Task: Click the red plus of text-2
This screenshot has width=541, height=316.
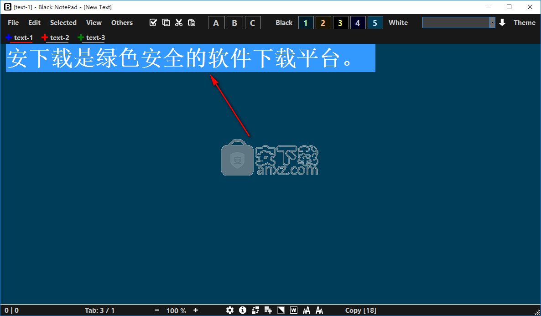Action: (45, 37)
